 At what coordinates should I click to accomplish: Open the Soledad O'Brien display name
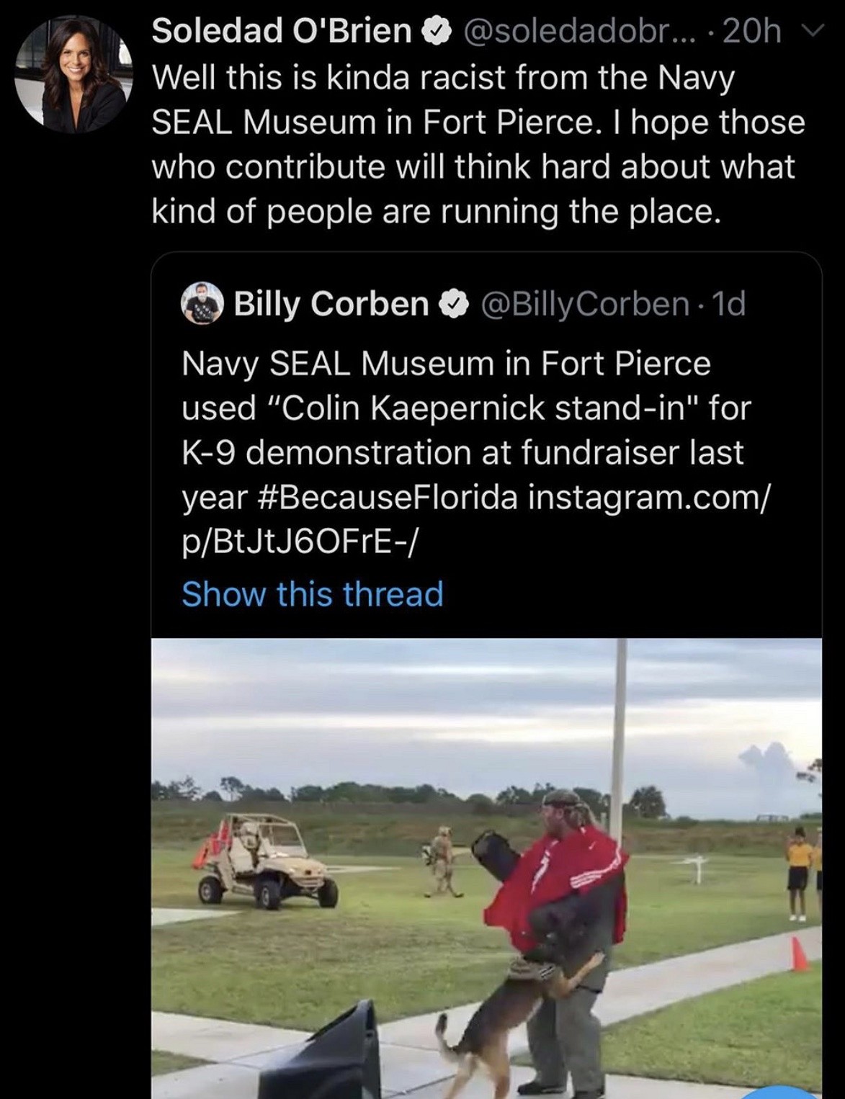282,32
